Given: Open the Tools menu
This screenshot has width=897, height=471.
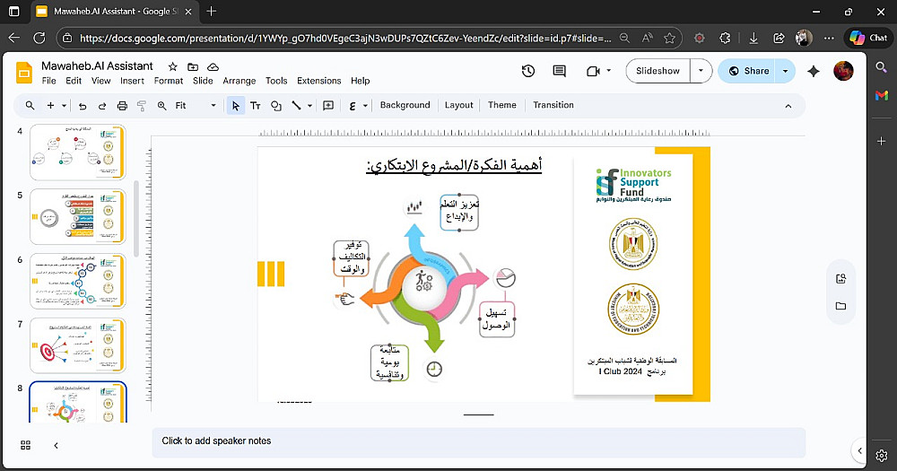Looking at the screenshot, I should point(276,81).
